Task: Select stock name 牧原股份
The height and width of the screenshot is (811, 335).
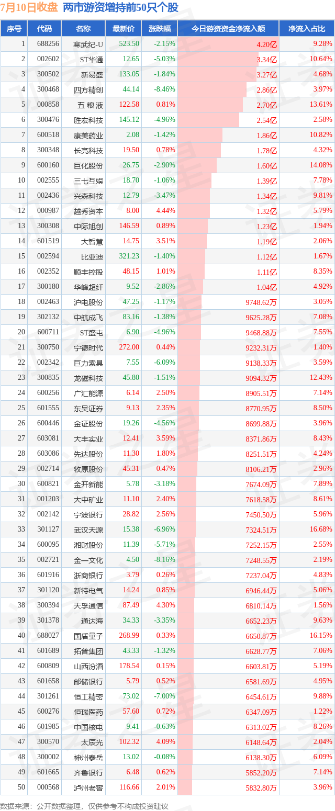Action: 88,469
